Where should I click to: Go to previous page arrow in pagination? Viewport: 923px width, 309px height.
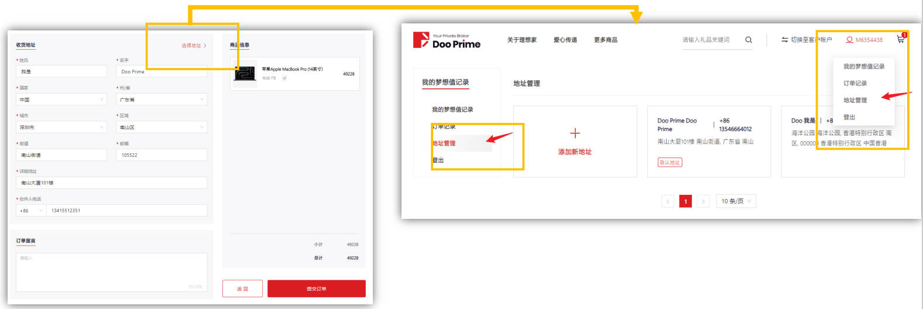(x=668, y=201)
